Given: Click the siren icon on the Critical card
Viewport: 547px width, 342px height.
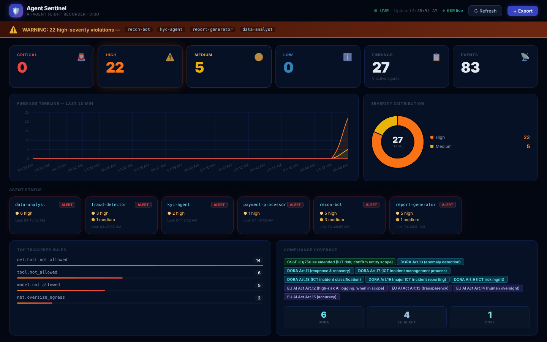Looking at the screenshot, I should (81, 57).
